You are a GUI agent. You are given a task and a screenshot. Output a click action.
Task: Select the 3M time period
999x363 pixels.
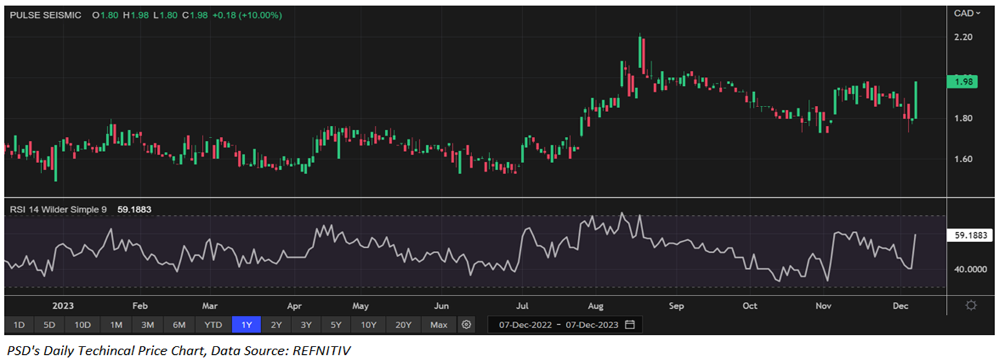pos(147,324)
